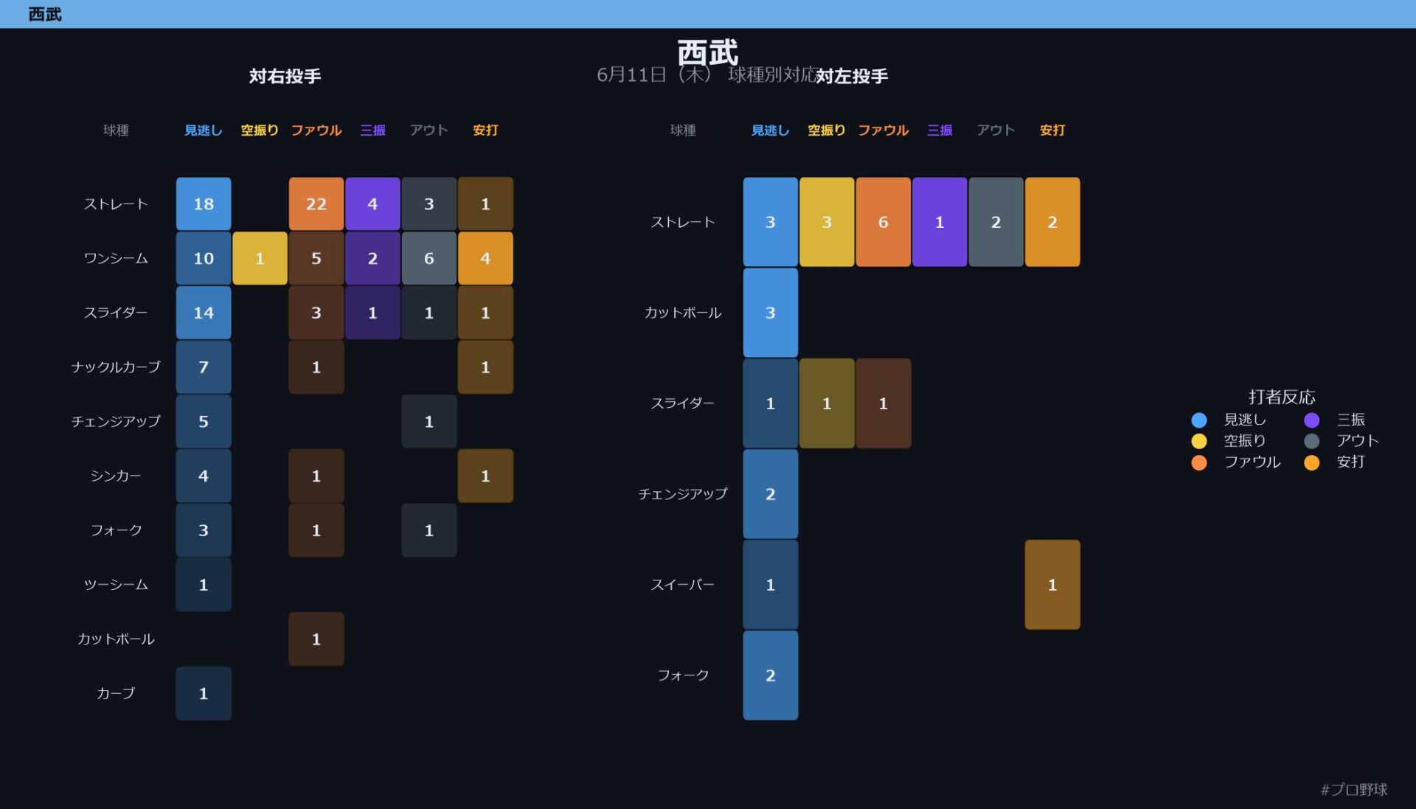Click 見逃し column header in 対右投手 table

point(204,131)
